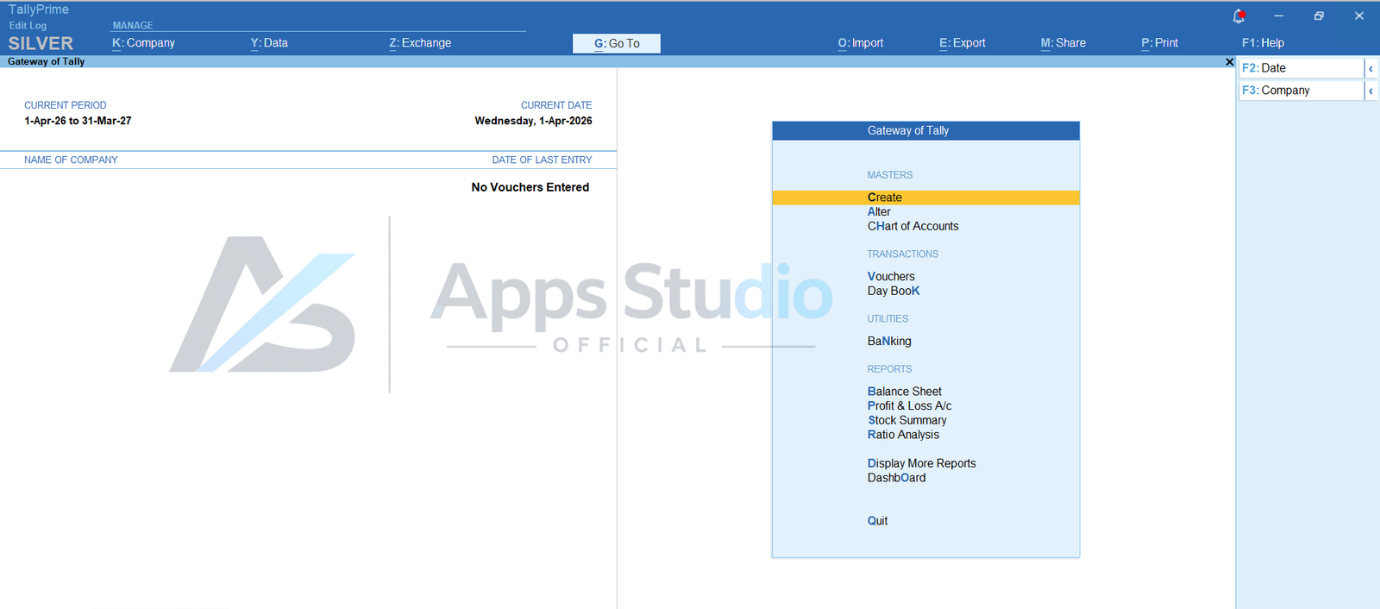Select Quit in Gateway menu

coord(877,521)
